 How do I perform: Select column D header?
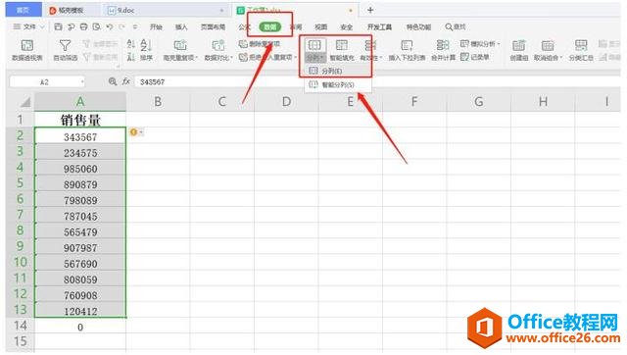[x=286, y=102]
